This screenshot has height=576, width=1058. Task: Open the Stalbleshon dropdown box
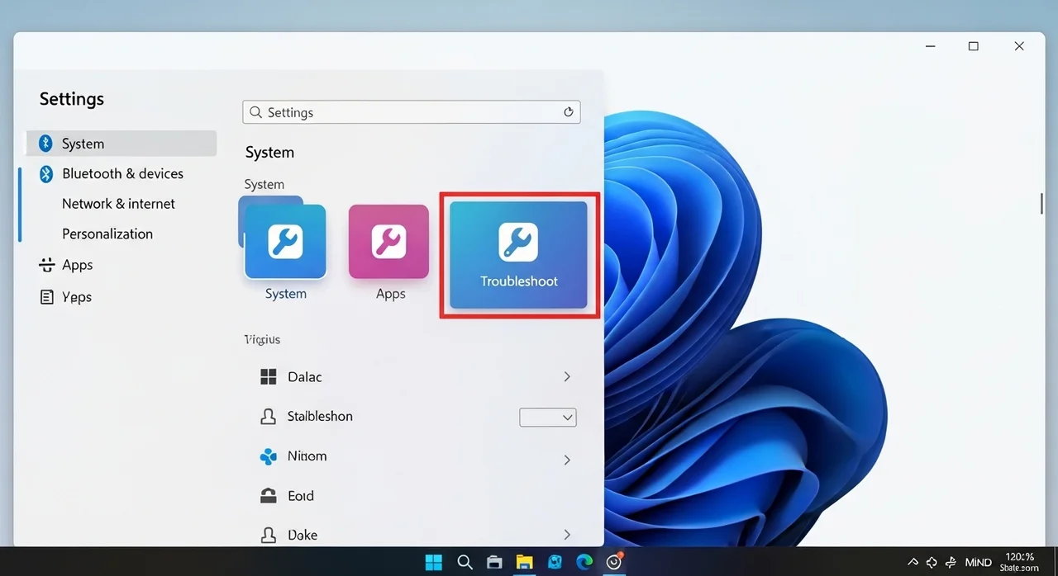click(x=547, y=418)
